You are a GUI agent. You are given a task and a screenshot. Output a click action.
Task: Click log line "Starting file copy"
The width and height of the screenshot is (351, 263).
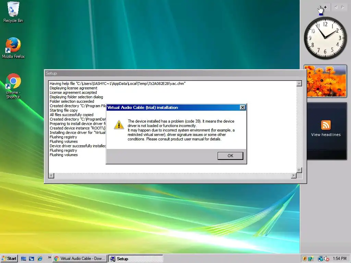coord(63,111)
